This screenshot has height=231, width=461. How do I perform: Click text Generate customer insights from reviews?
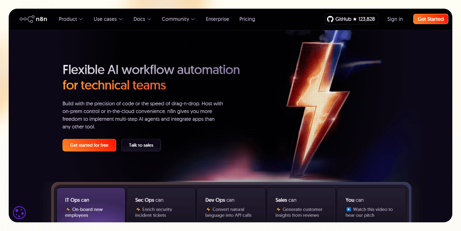(x=299, y=212)
